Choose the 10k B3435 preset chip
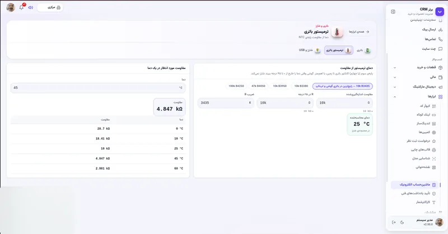Viewport: 448px width, 234px height. [x=342, y=86]
